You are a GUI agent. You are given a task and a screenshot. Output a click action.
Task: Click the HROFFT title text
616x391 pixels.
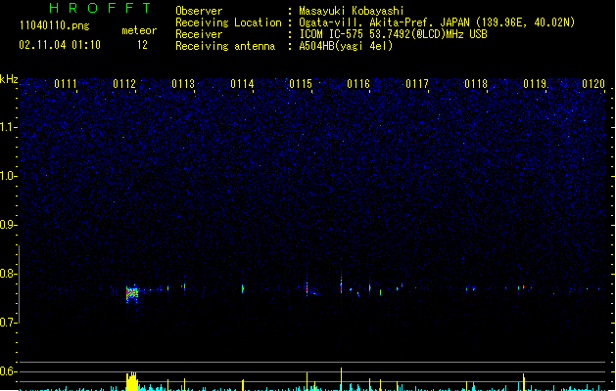point(100,8)
